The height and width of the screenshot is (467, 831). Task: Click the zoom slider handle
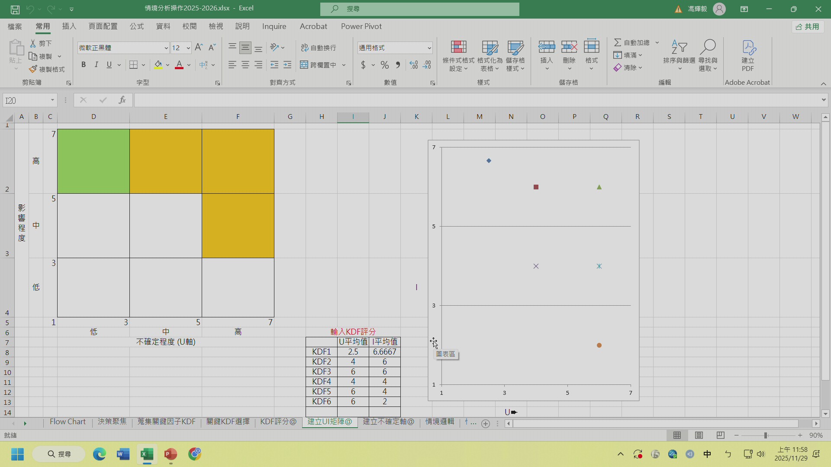(766, 435)
